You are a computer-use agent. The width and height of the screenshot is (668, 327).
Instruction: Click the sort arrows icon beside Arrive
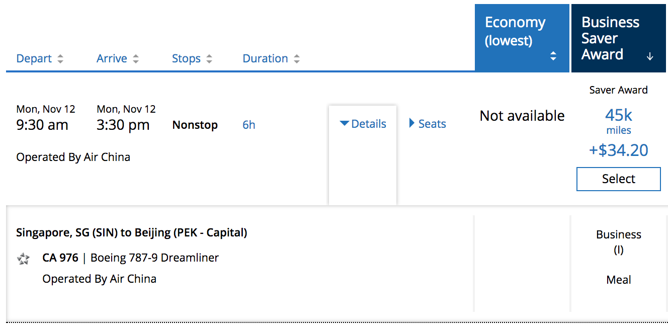point(136,59)
